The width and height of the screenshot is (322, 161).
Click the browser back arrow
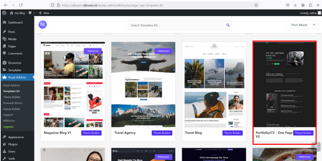coord(5,5)
